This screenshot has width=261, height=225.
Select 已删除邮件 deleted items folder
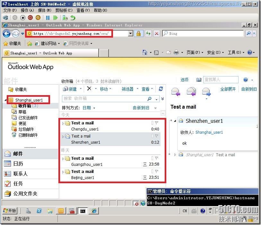coord(28,135)
